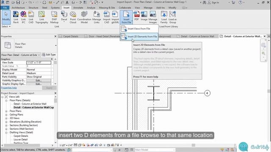Click the Link IFC icon
Image resolution: width=271 pixels, height=152 pixels.
[23, 17]
